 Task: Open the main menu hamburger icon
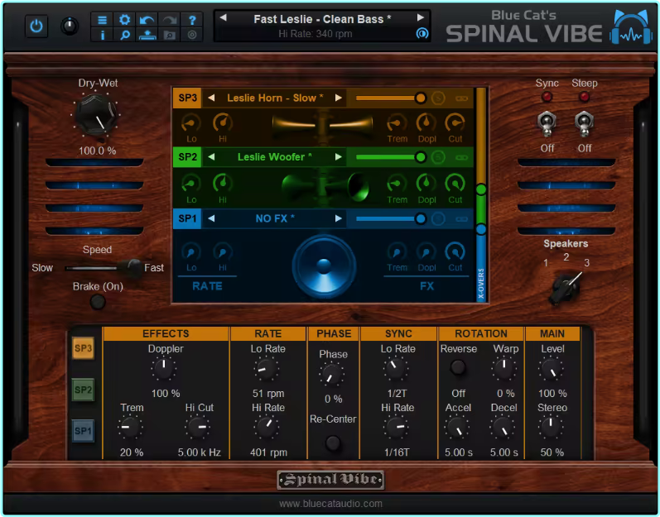103,20
